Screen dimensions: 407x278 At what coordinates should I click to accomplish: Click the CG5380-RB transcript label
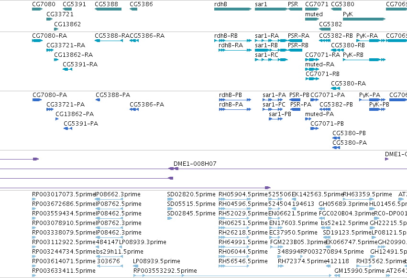tap(348, 45)
